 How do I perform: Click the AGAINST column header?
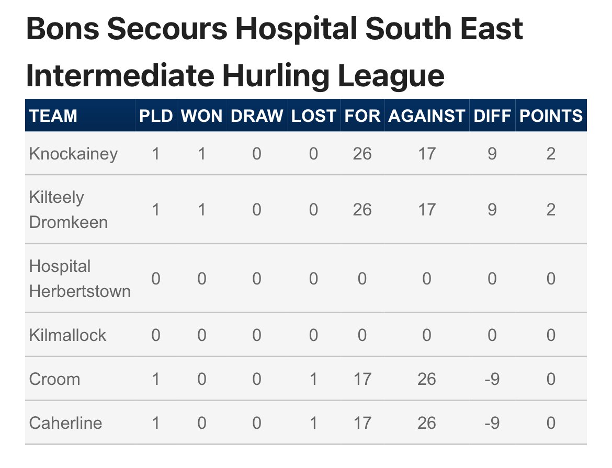pos(427,116)
